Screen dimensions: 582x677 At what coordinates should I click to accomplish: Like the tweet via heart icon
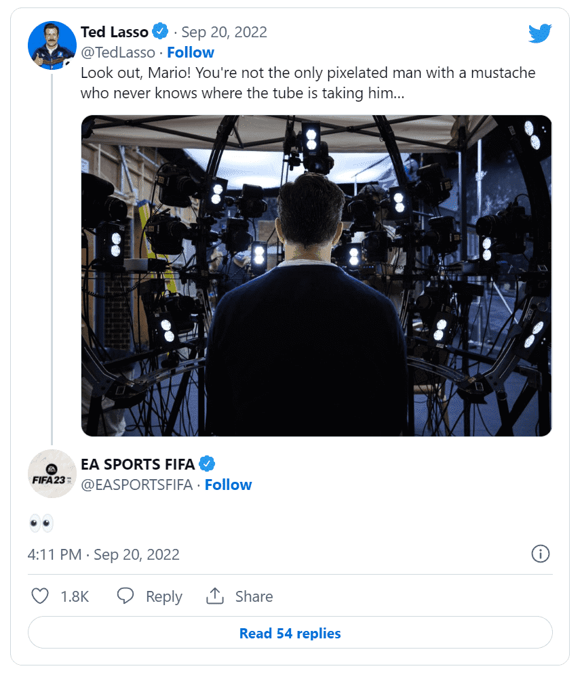tap(40, 596)
